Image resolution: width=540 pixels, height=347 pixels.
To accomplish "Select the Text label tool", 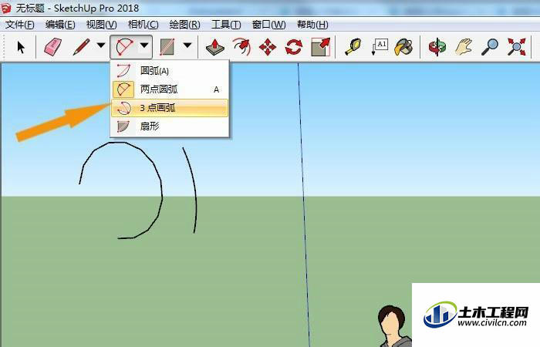I will pyautogui.click(x=380, y=47).
